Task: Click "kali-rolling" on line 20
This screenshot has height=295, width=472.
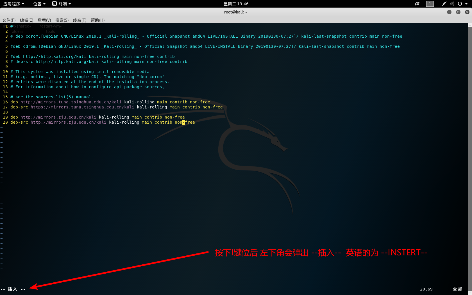Action: click(x=124, y=122)
